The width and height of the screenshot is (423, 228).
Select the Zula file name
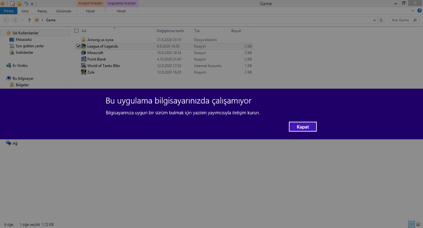click(91, 72)
